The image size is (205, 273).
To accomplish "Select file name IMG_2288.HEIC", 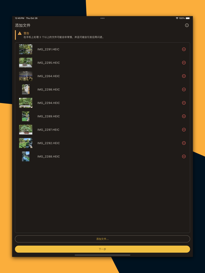I will point(48,156).
